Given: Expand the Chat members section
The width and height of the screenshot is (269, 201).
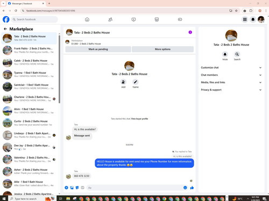Looking at the screenshot, I should coord(231,75).
